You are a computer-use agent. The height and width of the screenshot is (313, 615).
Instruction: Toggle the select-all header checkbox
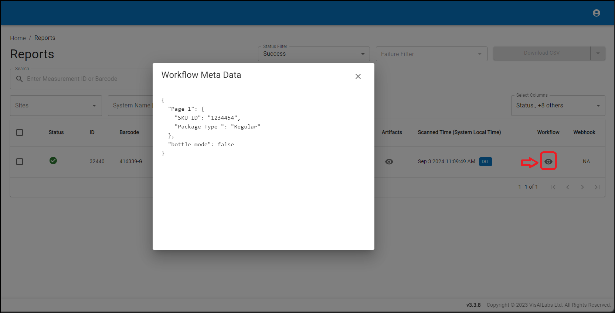point(20,133)
